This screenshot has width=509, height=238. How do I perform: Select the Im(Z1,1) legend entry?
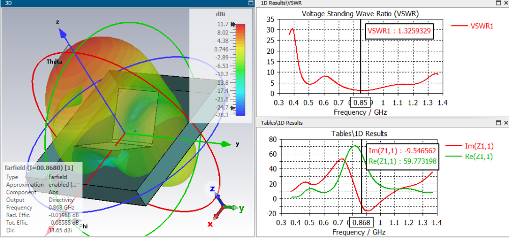[x=470, y=147]
